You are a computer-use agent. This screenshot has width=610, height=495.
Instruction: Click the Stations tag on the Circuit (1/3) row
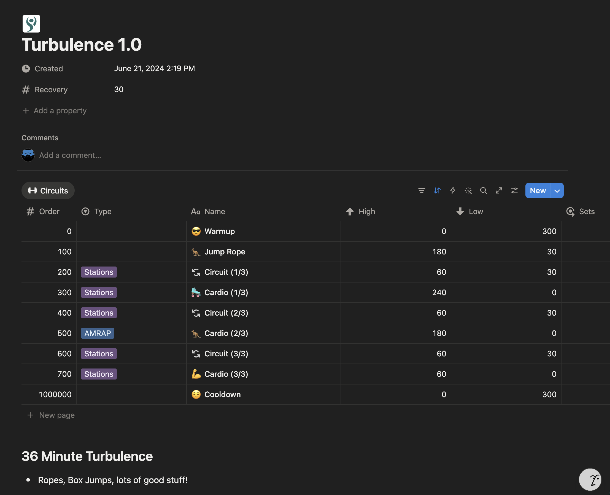[98, 272]
